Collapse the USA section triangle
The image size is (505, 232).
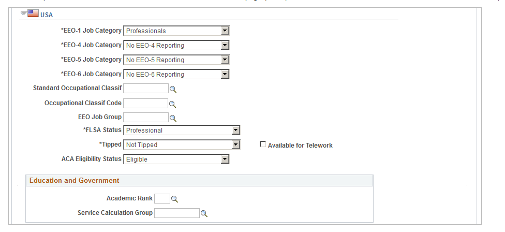pos(23,14)
